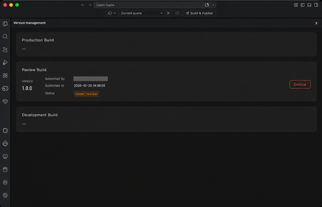Open the 3D cube sidebar icon
Image resolution: width=322 pixels, height=207 pixels.
[5, 101]
